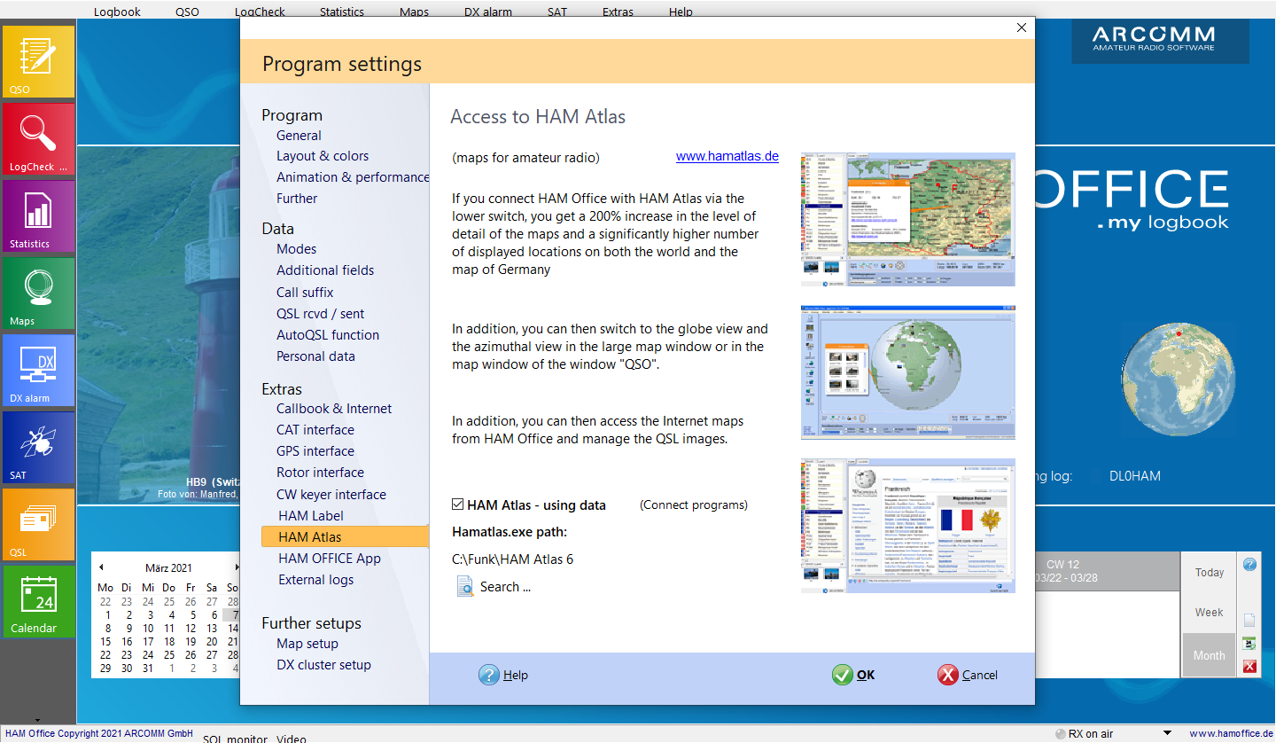Screen dimensions: 1276x743
Task: Click the Cancel button
Action: point(968,675)
